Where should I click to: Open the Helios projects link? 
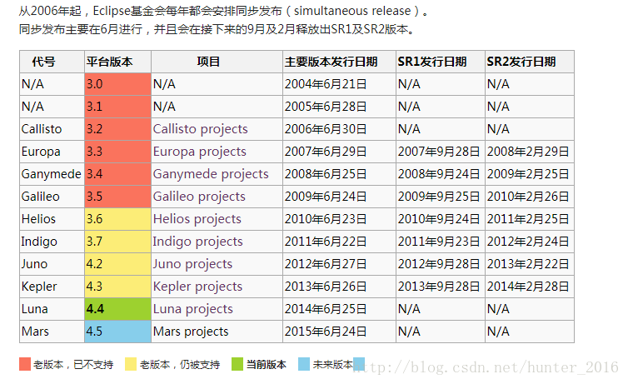[197, 218]
